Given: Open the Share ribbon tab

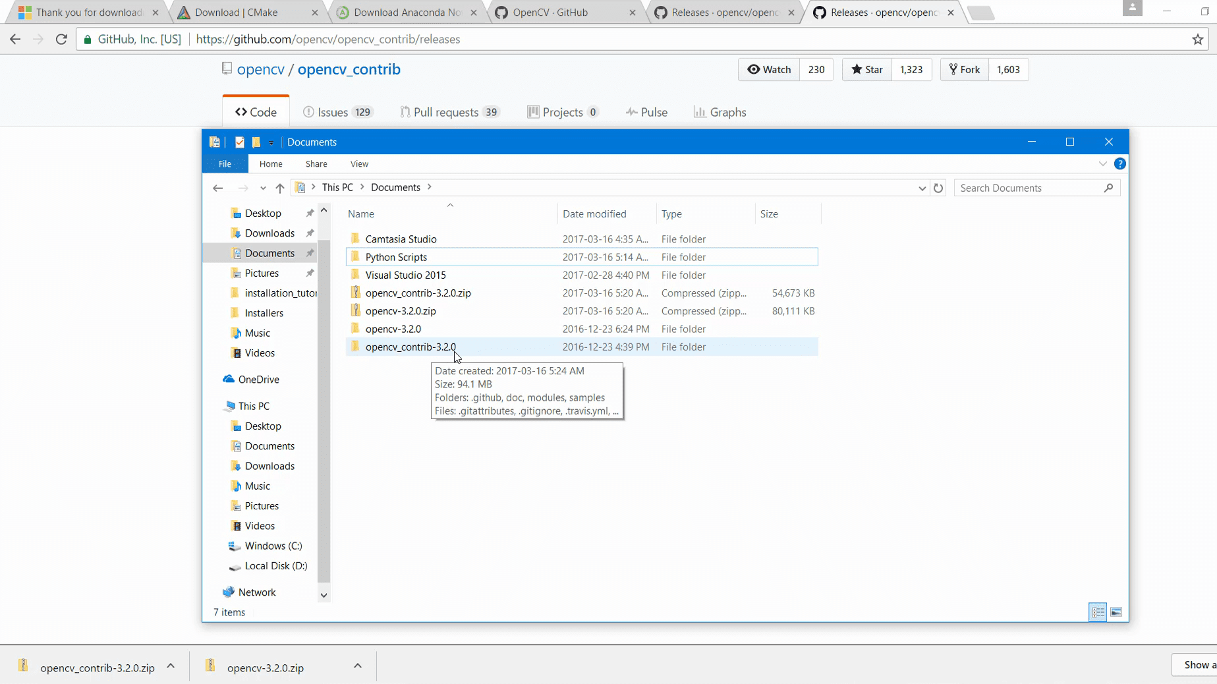Looking at the screenshot, I should point(316,163).
